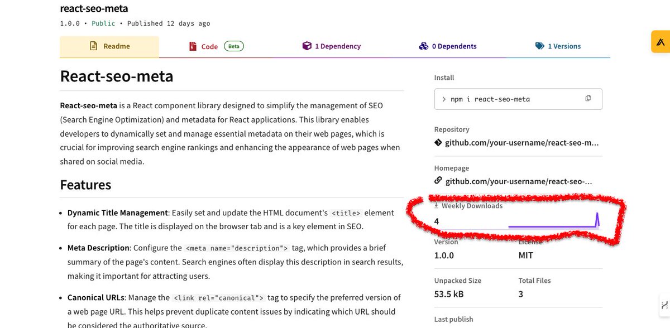This screenshot has height=328, width=670.
Task: Select the npm i react-seo-meta command box
Action: (518, 99)
